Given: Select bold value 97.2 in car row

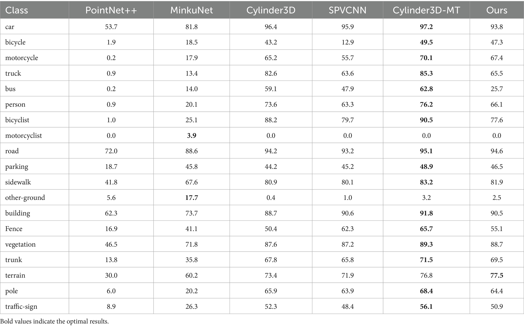Looking at the screenshot, I should coord(426,27).
